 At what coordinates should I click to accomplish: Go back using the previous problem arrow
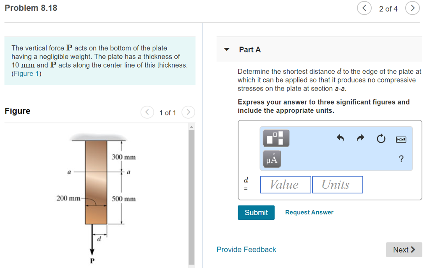[364, 8]
